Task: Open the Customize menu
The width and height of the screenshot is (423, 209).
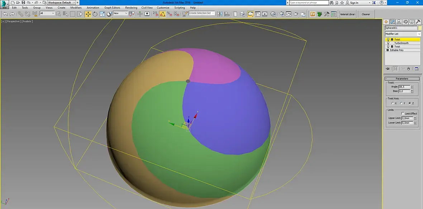Action: click(x=163, y=8)
